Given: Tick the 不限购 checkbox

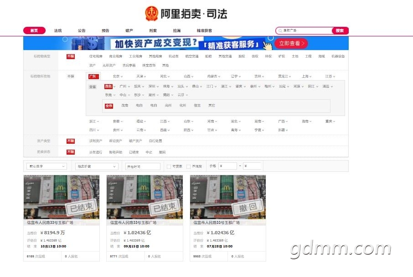Looking at the screenshot, I should coord(188,166).
